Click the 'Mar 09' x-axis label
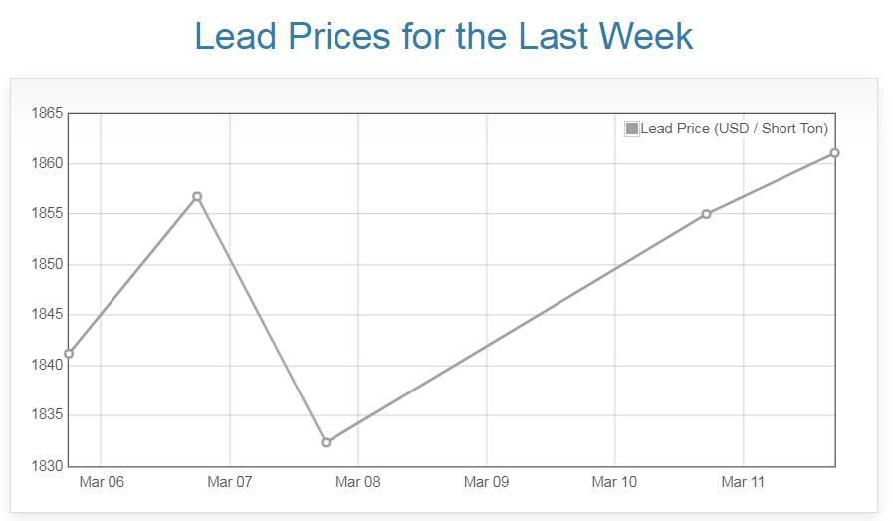This screenshot has height=521, width=893. [487, 483]
